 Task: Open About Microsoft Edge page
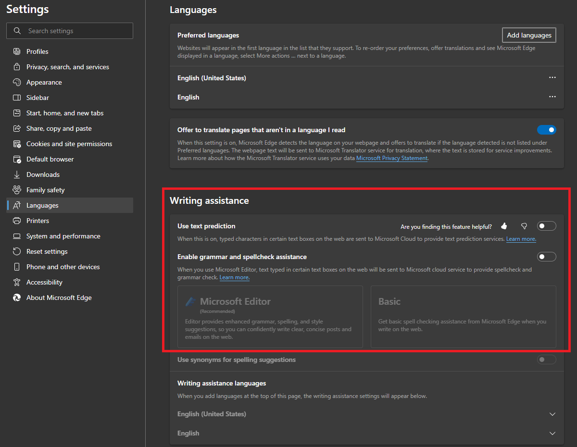[x=70, y=298]
